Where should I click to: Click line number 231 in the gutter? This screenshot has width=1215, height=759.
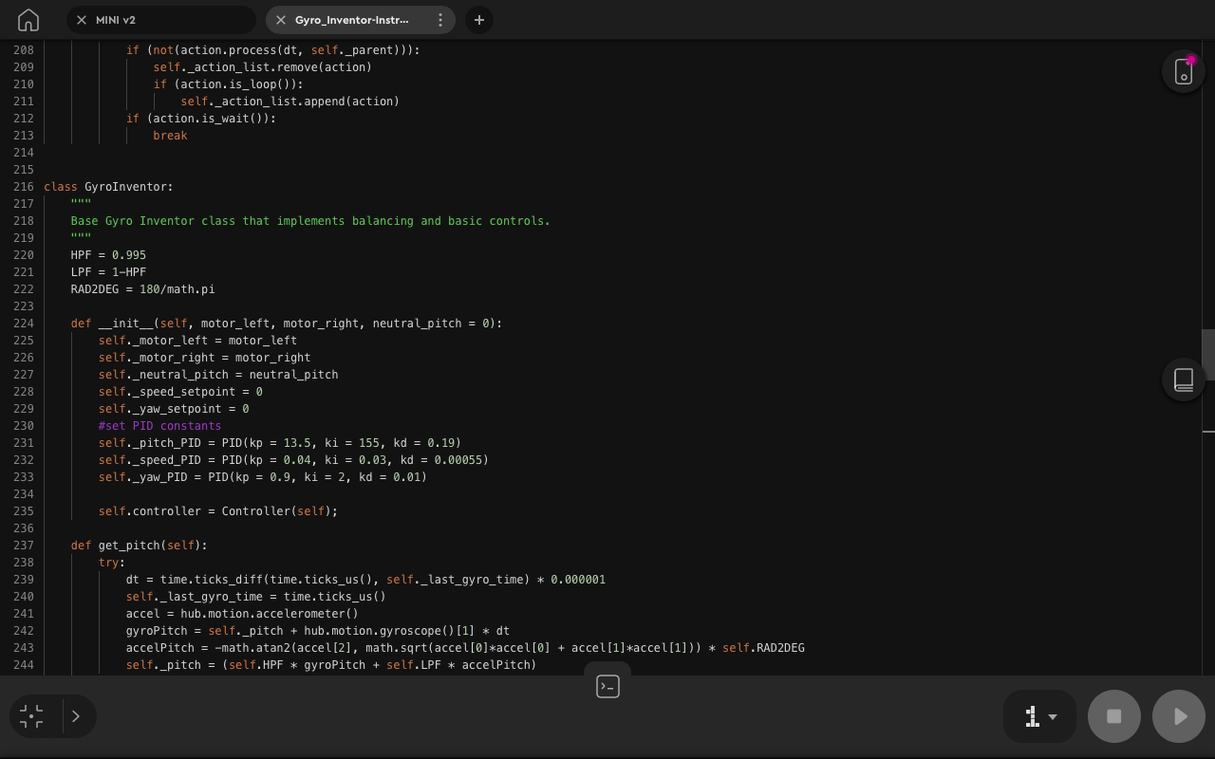pos(24,442)
